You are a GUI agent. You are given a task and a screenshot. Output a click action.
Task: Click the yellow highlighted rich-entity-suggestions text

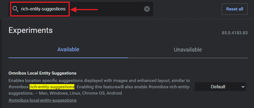click(x=52, y=87)
